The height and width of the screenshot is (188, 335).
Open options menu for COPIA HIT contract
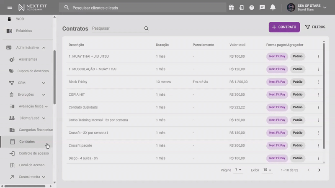[x=318, y=95]
